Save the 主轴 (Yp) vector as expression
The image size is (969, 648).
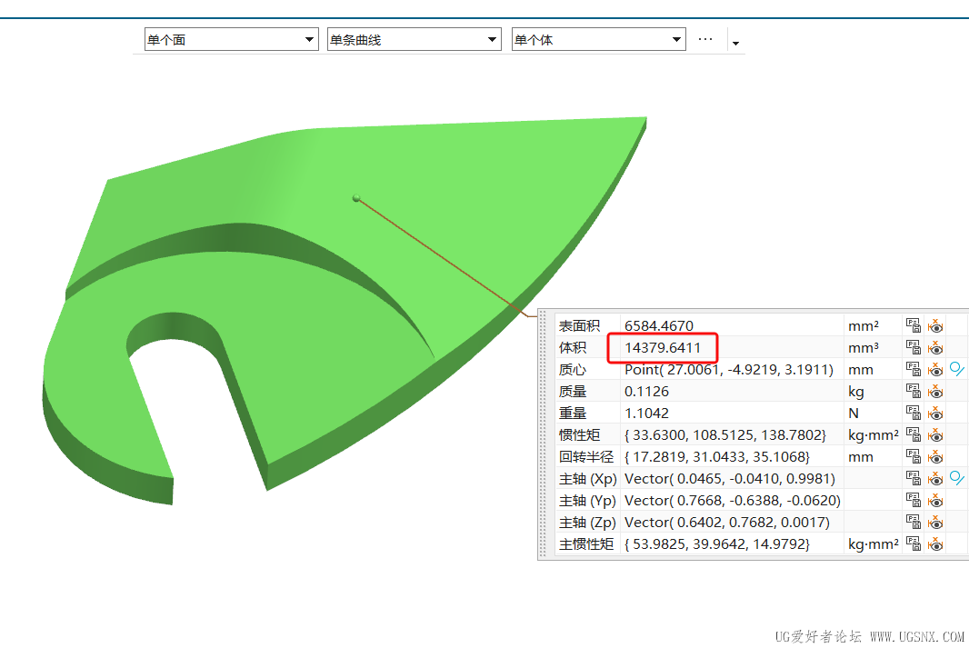(913, 501)
